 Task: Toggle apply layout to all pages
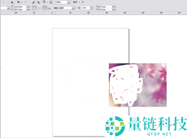pos(45,8)
